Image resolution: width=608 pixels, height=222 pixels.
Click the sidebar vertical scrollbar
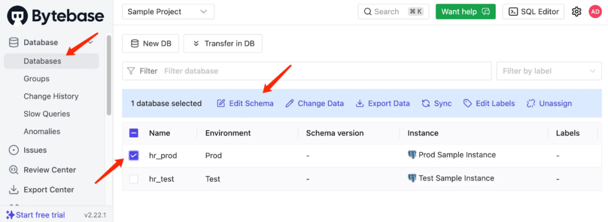(x=109, y=75)
